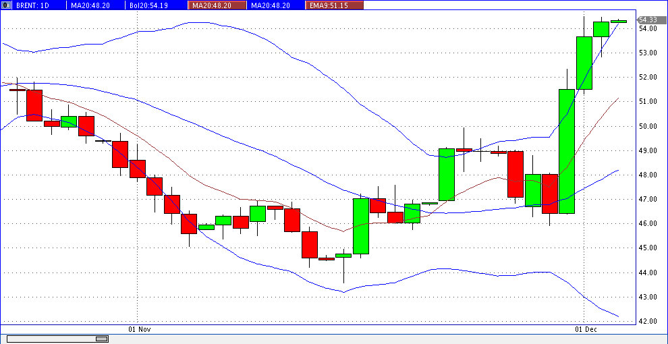This screenshot has height=344, width=668.
Task: Click the 48.00 price axis label
Action: 648,175
